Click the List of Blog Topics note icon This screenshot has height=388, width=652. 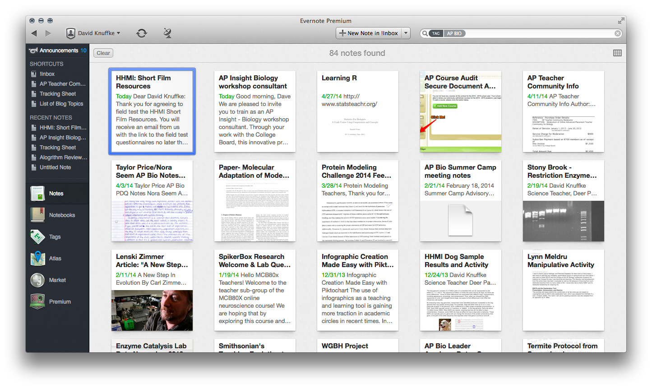[34, 104]
